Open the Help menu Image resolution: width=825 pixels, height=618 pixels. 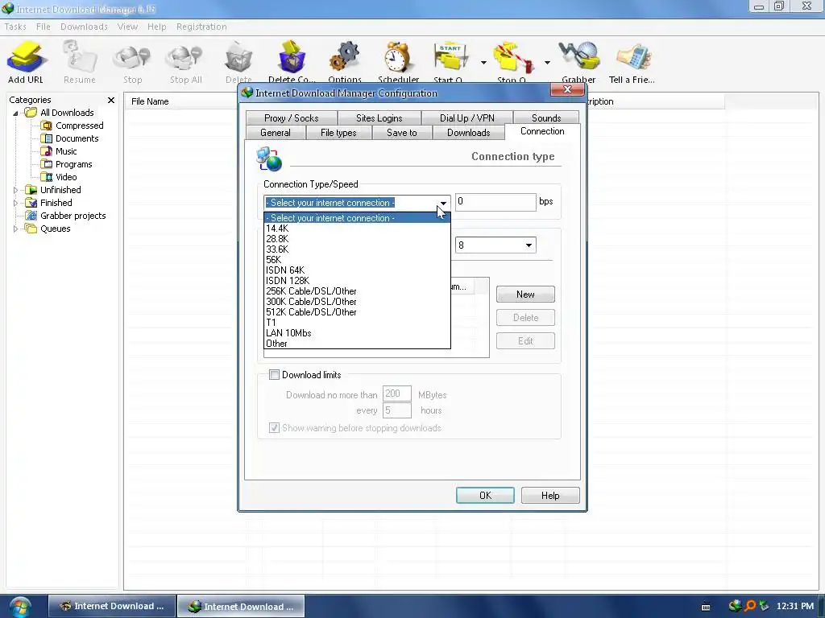tap(156, 27)
